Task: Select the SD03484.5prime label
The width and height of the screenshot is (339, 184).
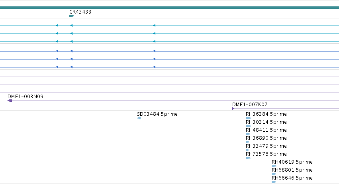Action: [157, 114]
